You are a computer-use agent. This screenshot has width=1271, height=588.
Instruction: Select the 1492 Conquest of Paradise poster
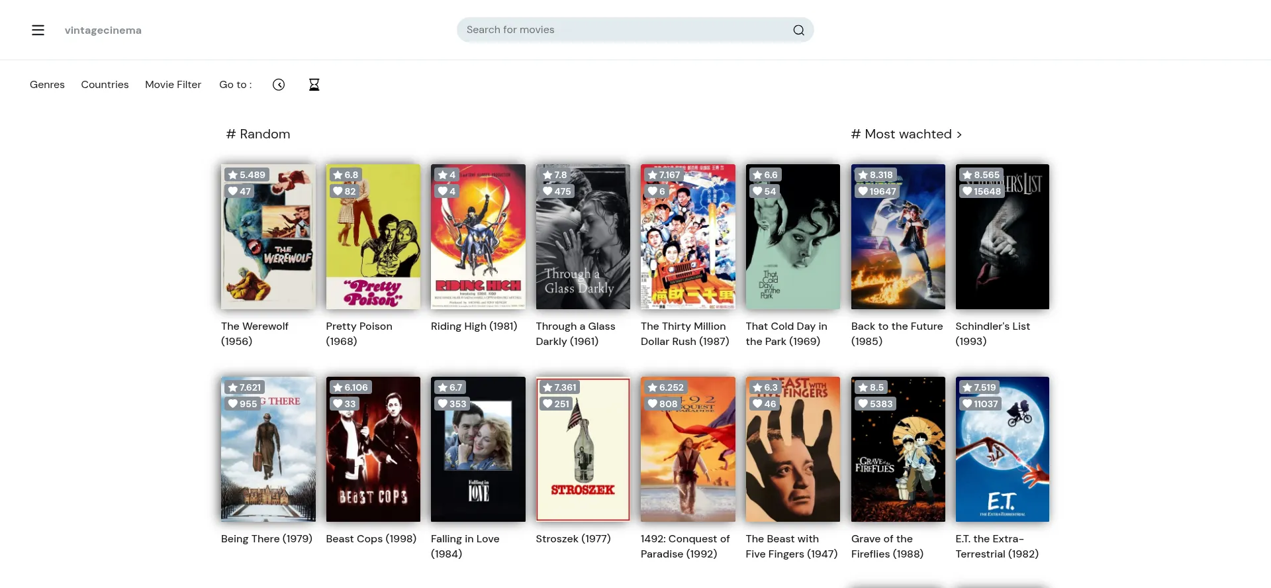click(x=688, y=449)
